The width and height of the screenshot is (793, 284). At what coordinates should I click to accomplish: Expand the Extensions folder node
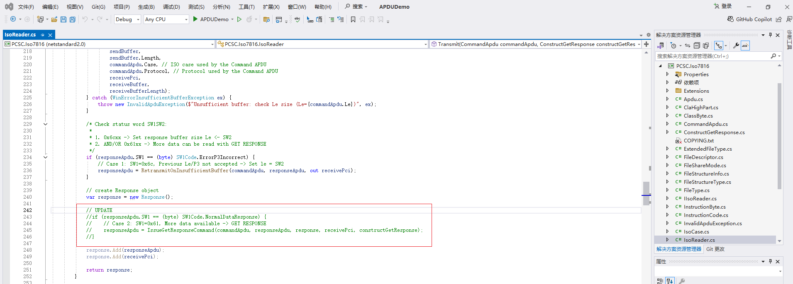click(x=667, y=91)
